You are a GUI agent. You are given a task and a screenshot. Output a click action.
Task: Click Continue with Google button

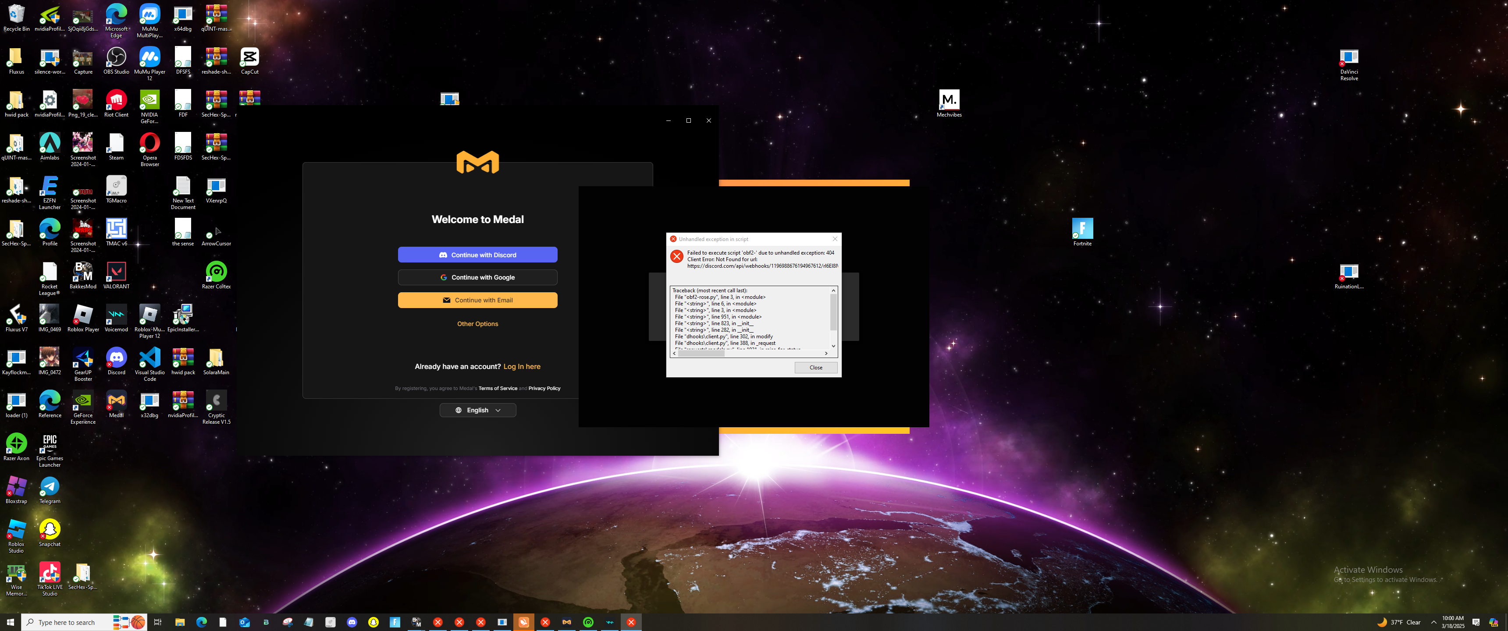[x=477, y=277]
